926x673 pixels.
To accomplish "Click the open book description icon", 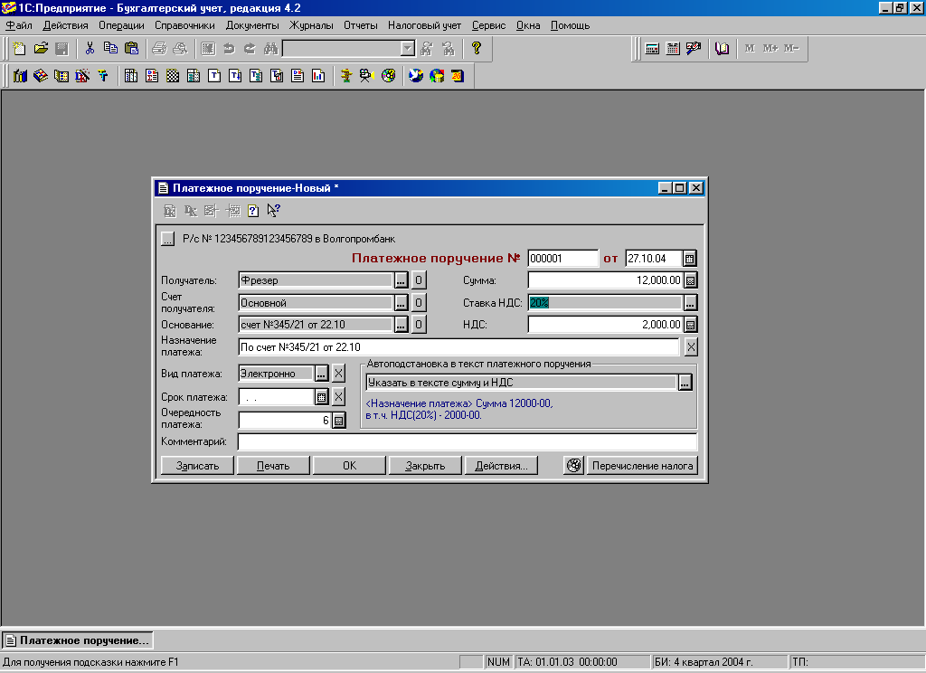I will point(722,49).
